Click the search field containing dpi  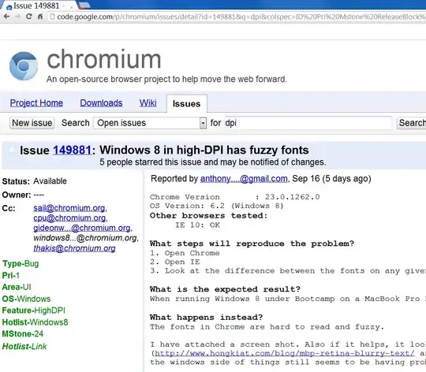308,123
